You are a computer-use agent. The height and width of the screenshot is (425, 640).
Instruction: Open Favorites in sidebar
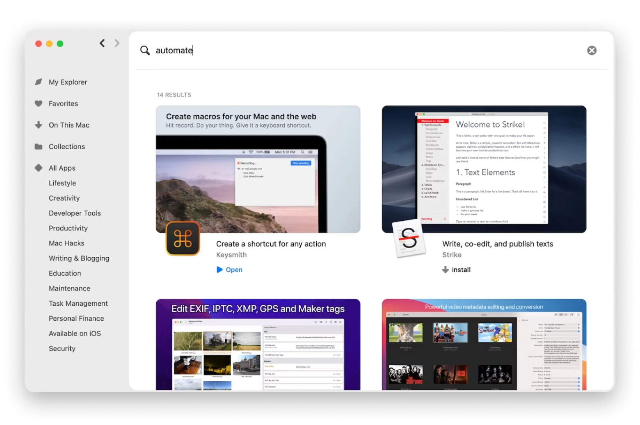point(63,103)
